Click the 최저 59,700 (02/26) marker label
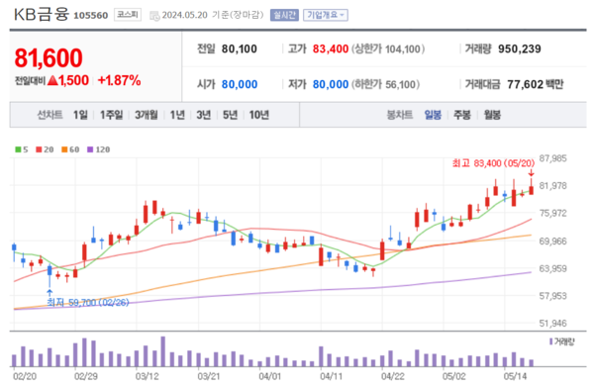 tap(88, 302)
